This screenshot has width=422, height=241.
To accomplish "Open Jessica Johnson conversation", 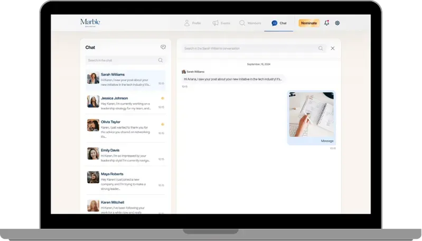I will click(125, 104).
